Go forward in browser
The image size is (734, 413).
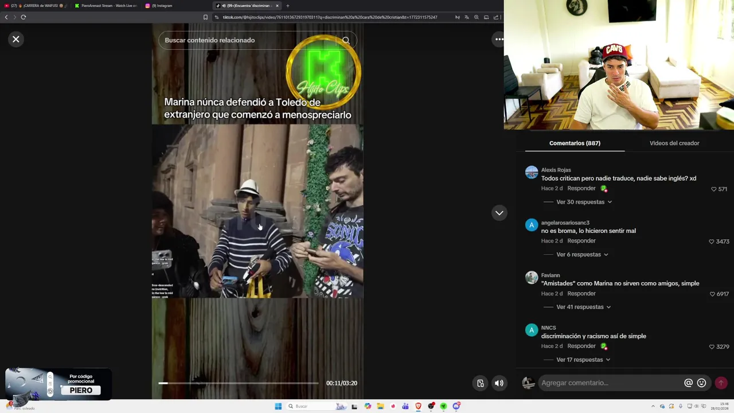click(15, 17)
